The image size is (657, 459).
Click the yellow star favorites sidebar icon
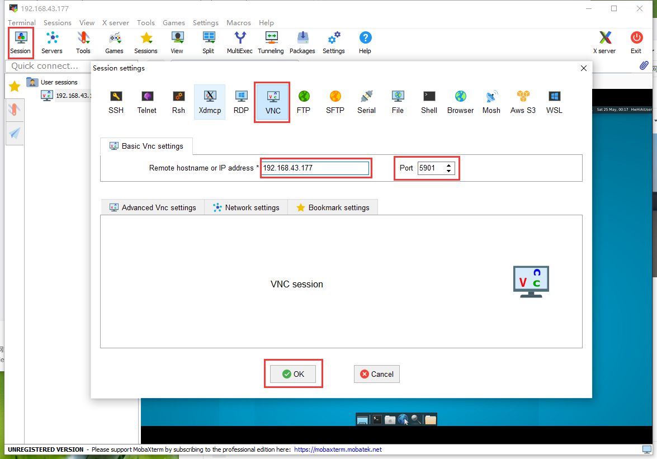[x=15, y=87]
